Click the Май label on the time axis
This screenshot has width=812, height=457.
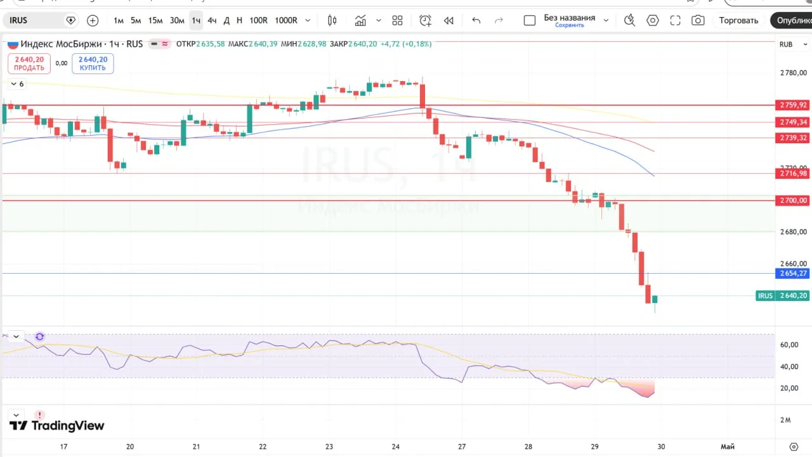click(x=728, y=447)
